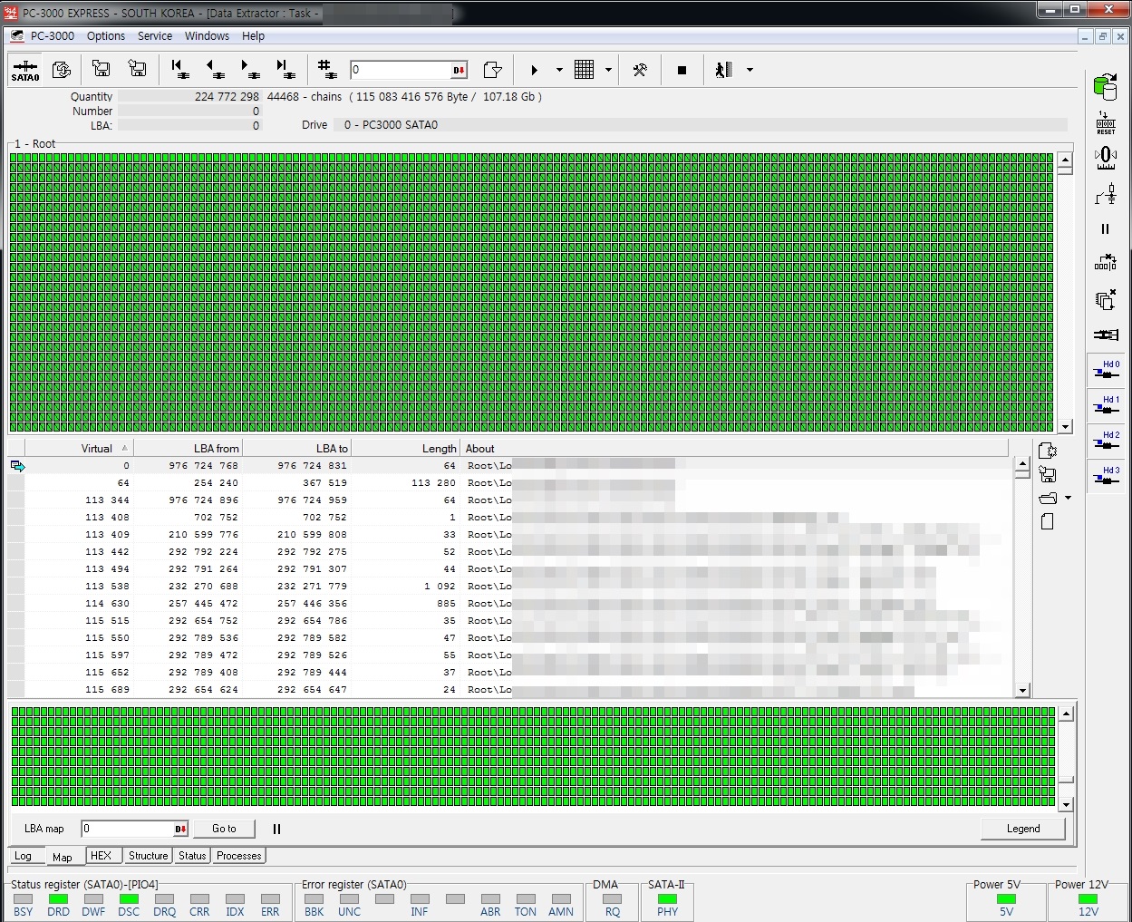Stop the running task with stop icon

682,70
